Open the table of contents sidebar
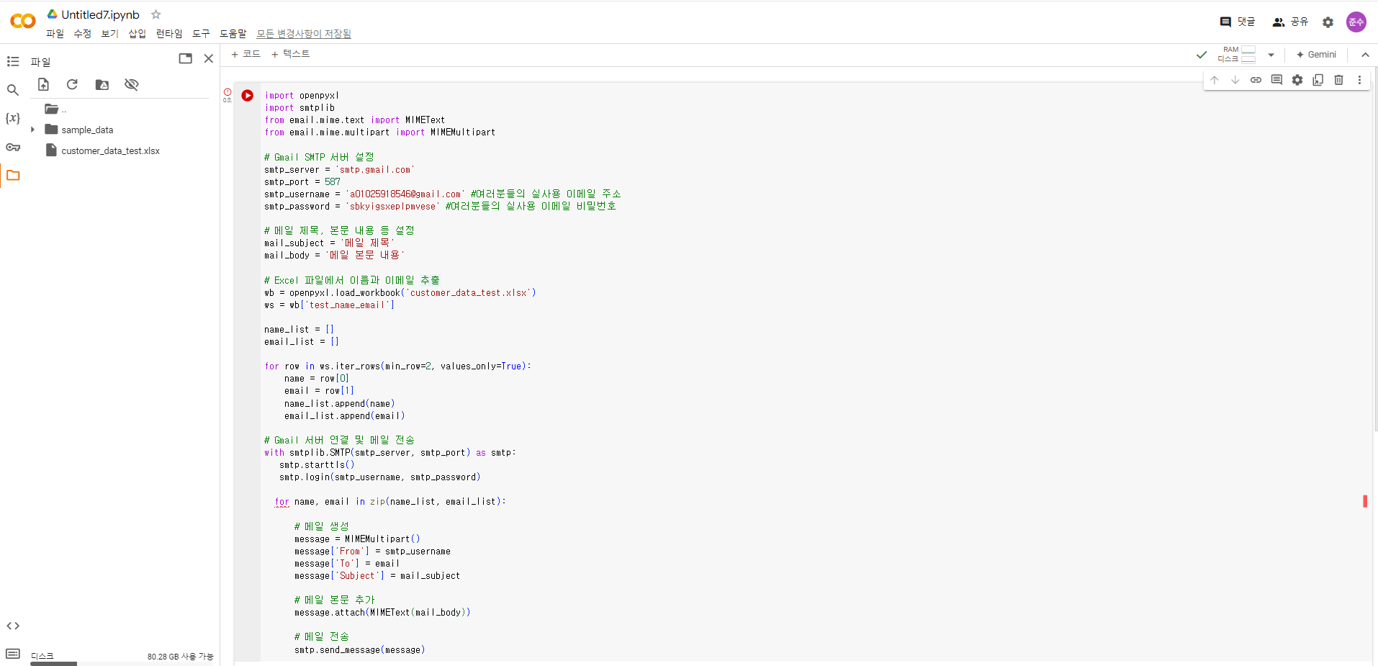The width and height of the screenshot is (1378, 666). pos(13,62)
